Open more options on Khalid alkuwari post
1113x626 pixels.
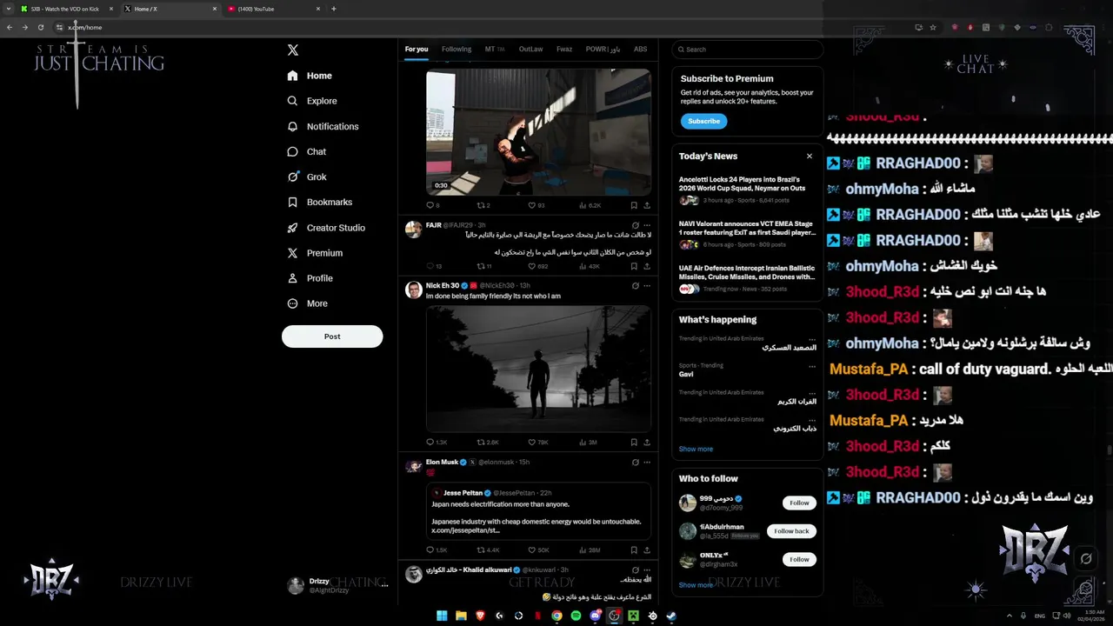click(x=647, y=570)
